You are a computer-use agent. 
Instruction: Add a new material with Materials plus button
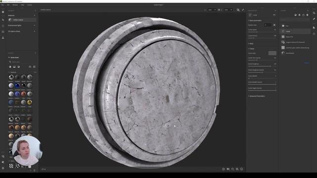[x=34, y=15]
